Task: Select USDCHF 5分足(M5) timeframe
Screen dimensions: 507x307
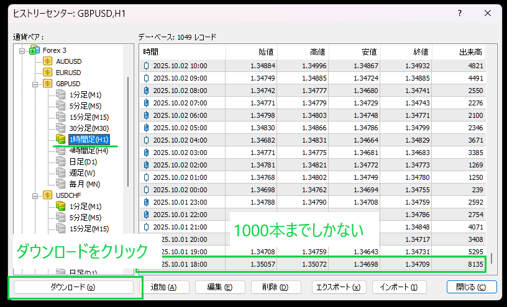Action: point(85,217)
